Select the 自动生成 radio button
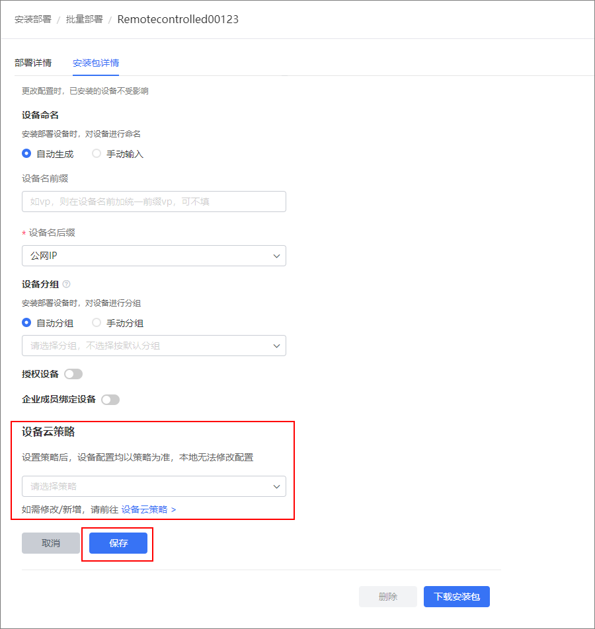Image resolution: width=595 pixels, height=629 pixels. (26, 154)
